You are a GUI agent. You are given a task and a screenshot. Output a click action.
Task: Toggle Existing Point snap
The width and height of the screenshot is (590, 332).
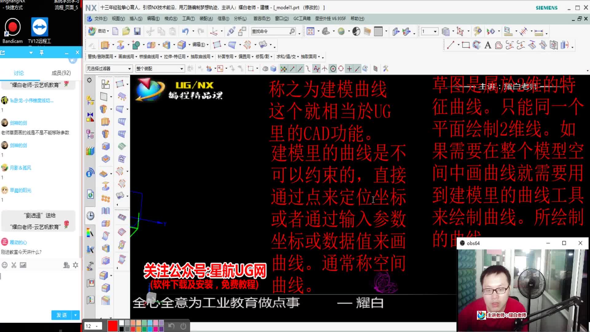349,69
